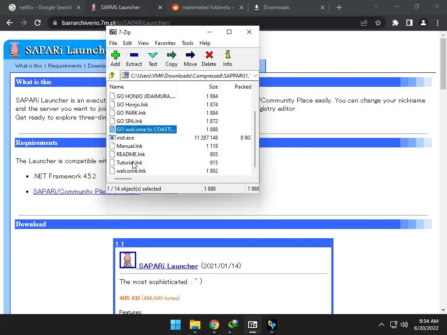The image size is (447, 335).
Task: Select the GO SPA.lnk file
Action: click(x=129, y=121)
